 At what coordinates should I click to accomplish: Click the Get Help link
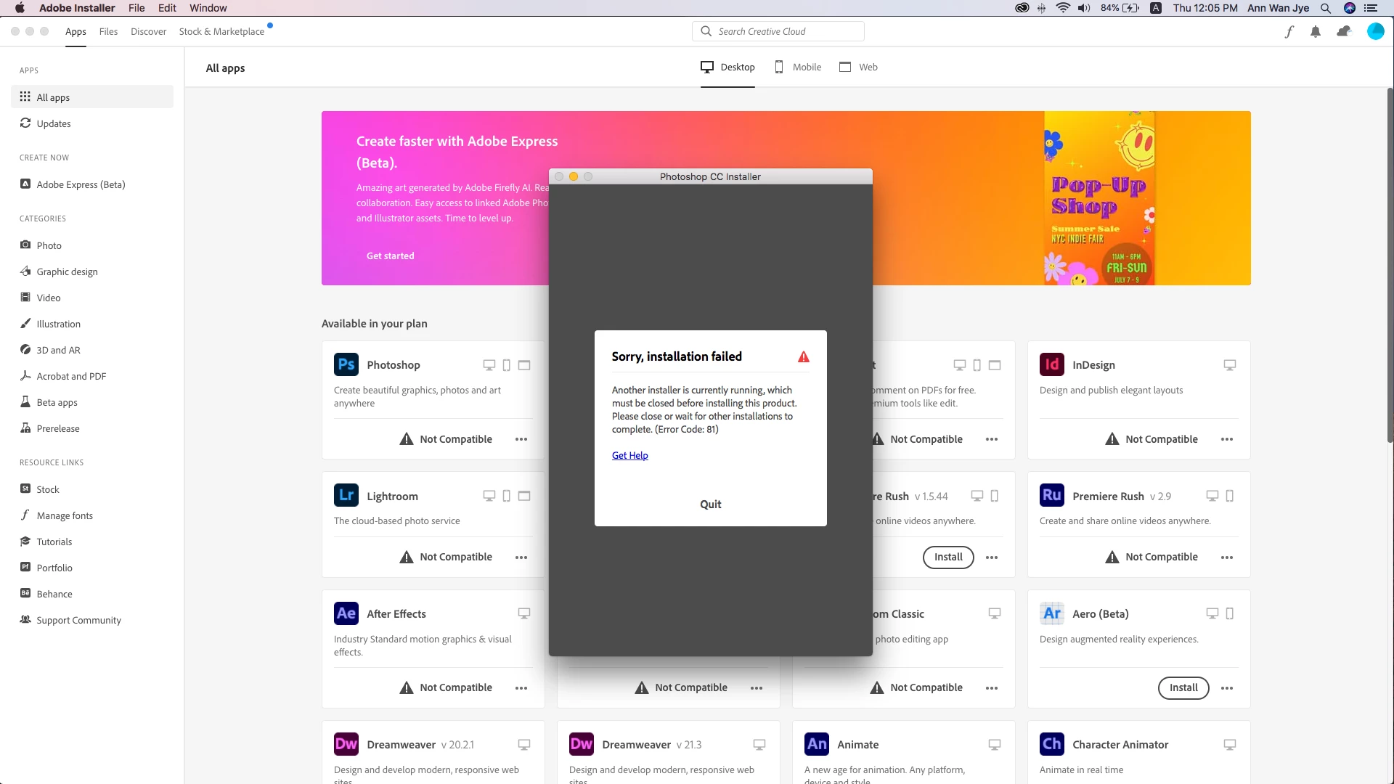coord(629,455)
